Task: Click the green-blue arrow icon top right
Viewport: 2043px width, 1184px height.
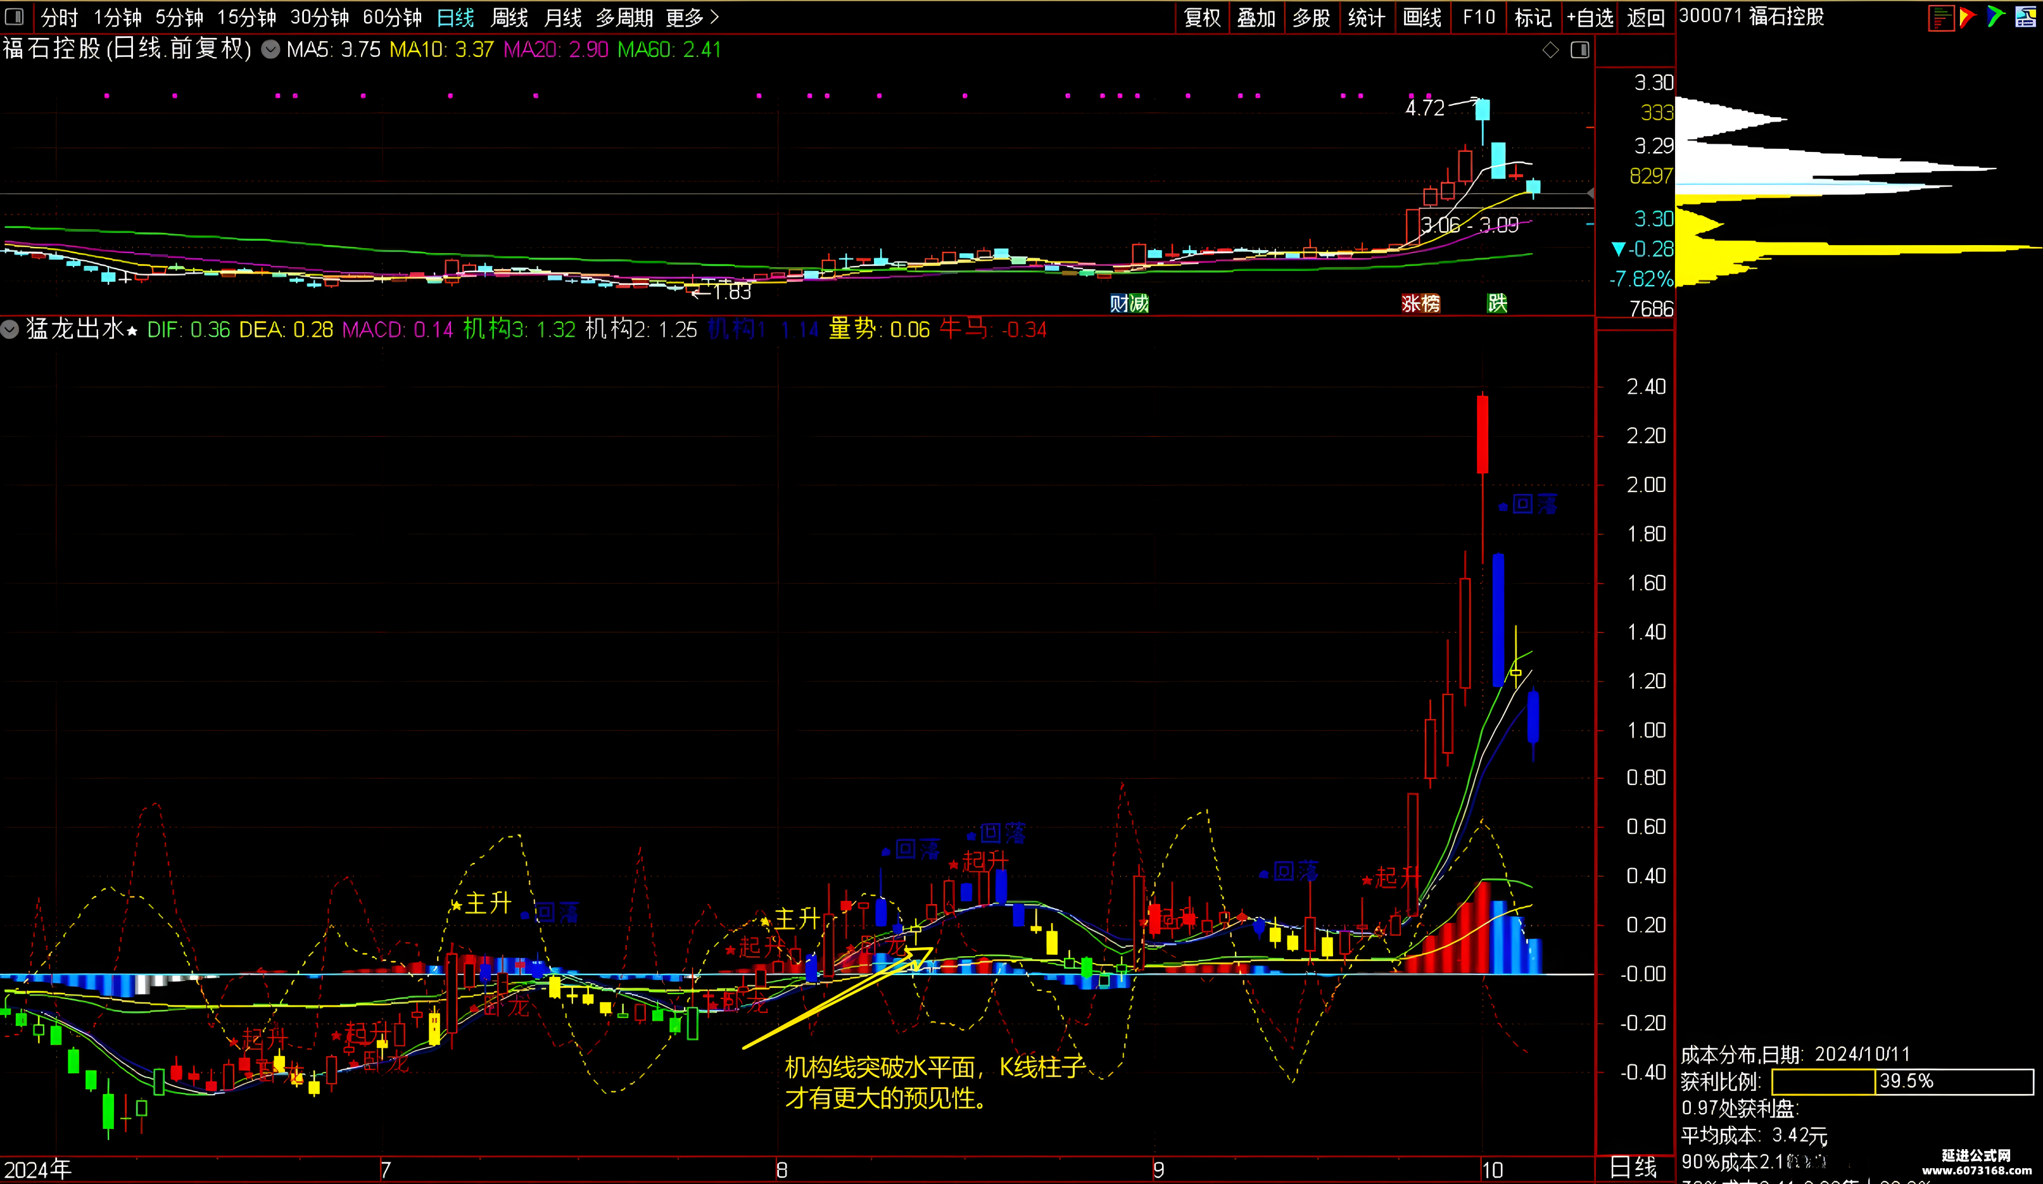Action: coord(1996,16)
